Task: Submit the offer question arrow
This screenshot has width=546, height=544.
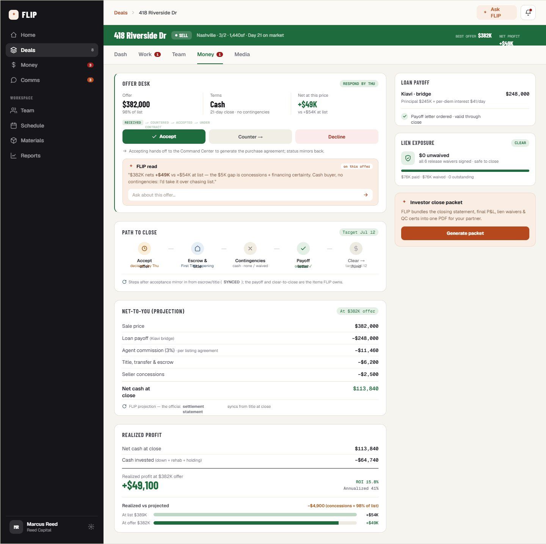Action: [366, 195]
